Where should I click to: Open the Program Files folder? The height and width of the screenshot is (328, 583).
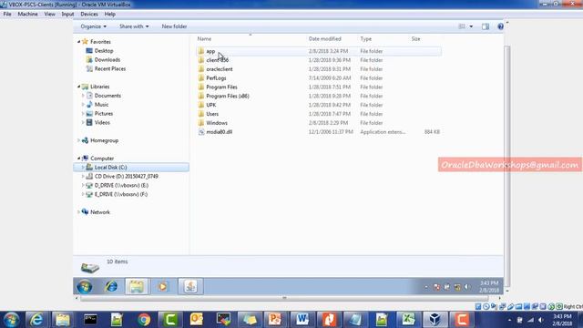[x=221, y=87]
